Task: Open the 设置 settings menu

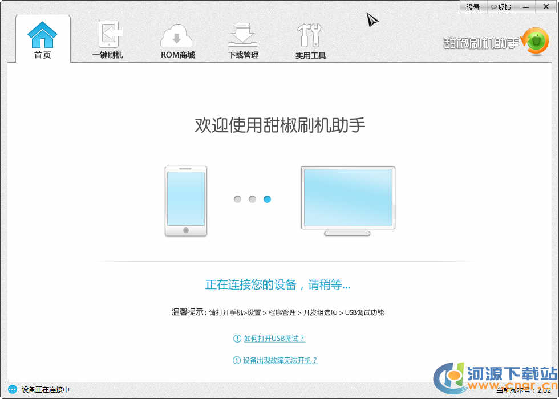Action: point(473,7)
